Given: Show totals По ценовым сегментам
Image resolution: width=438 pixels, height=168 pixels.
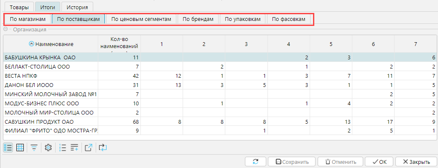Looking at the screenshot, I should 141,19.
